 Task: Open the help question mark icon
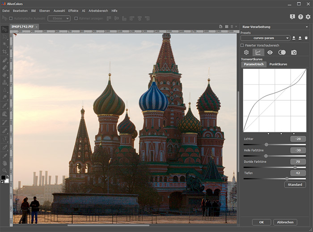(300, 17)
